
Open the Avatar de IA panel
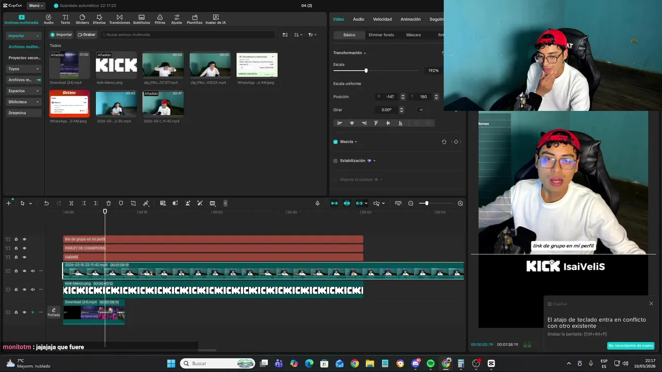tap(216, 20)
